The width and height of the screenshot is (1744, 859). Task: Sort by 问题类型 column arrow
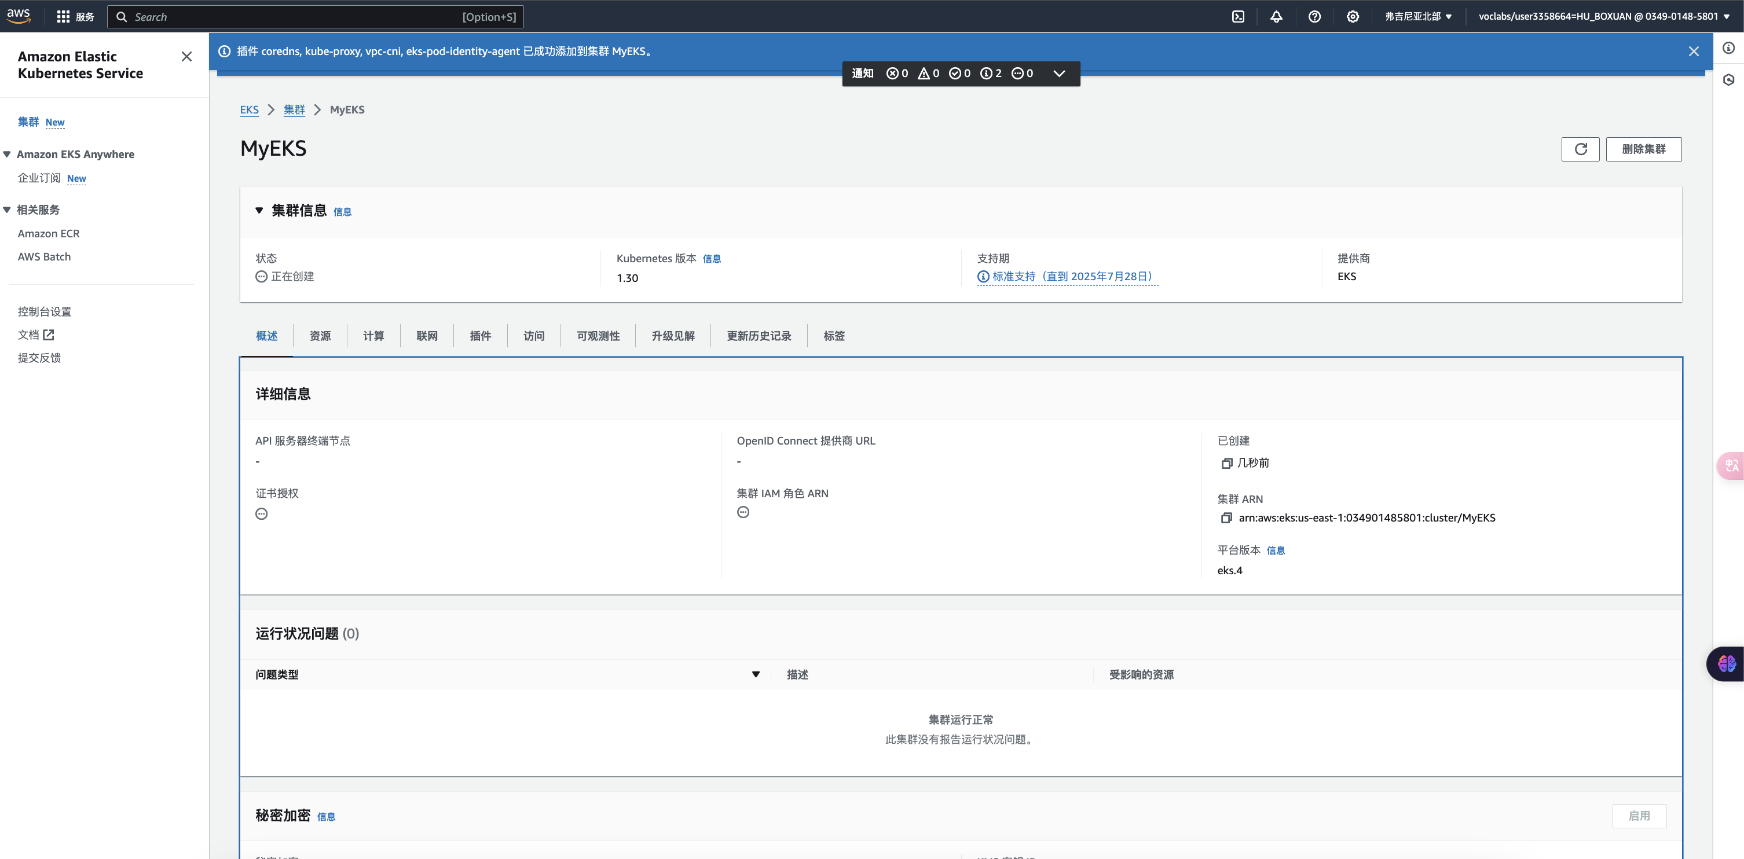(756, 674)
